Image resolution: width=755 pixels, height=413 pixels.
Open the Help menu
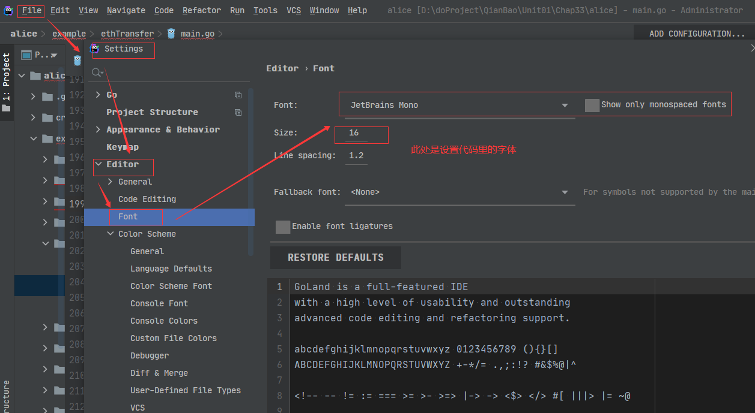point(357,10)
